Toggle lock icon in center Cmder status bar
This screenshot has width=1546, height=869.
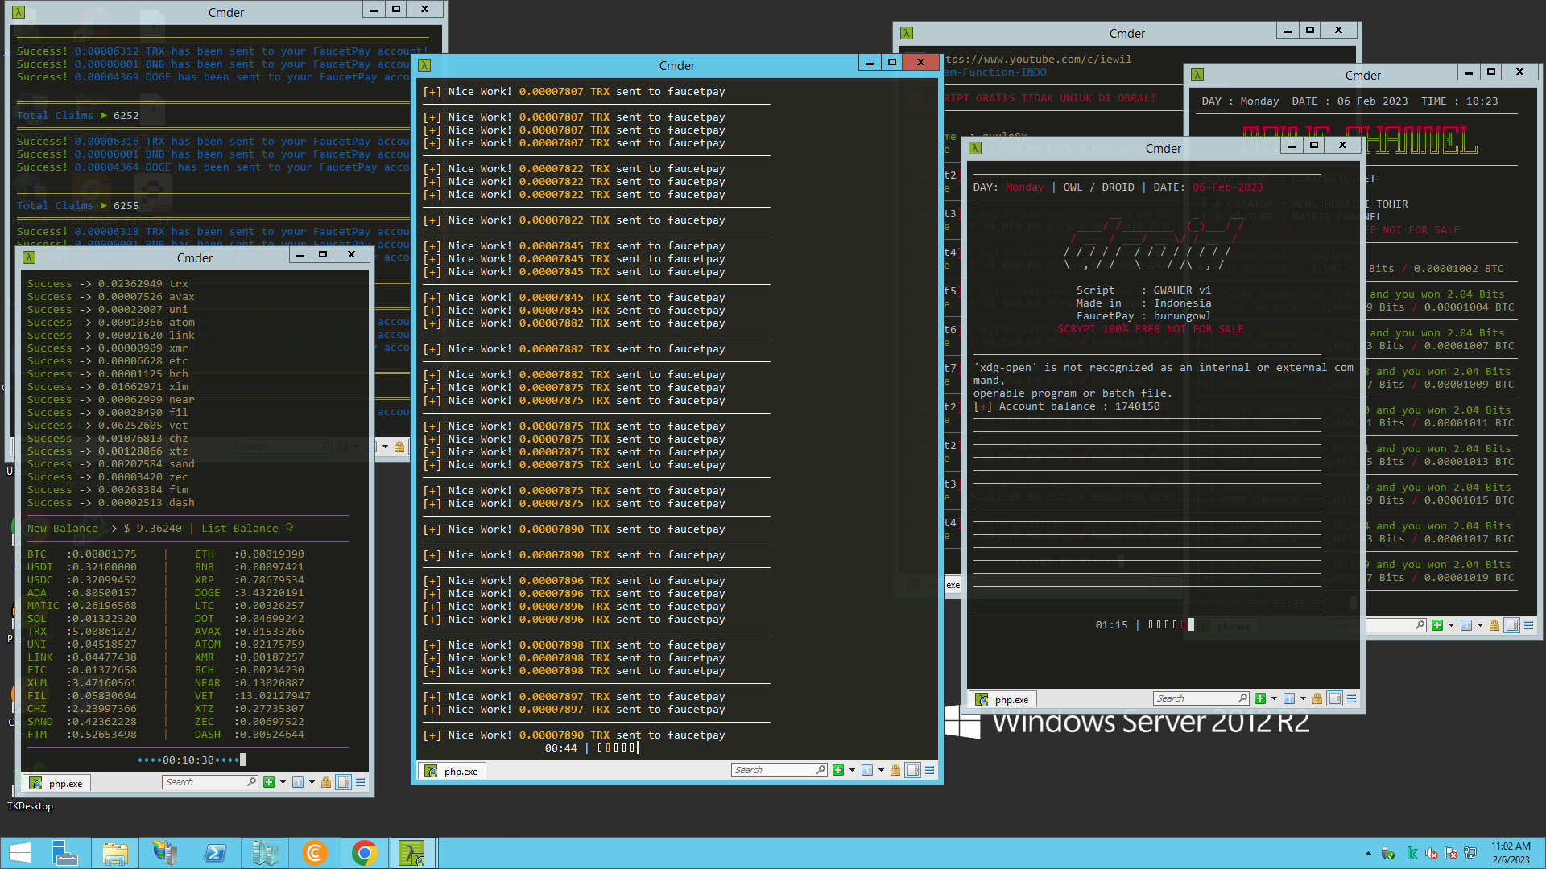pos(895,771)
